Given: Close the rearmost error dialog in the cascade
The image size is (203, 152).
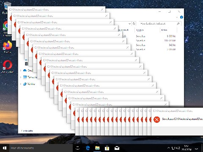Looking at the screenshot, I should click(x=102, y=10).
